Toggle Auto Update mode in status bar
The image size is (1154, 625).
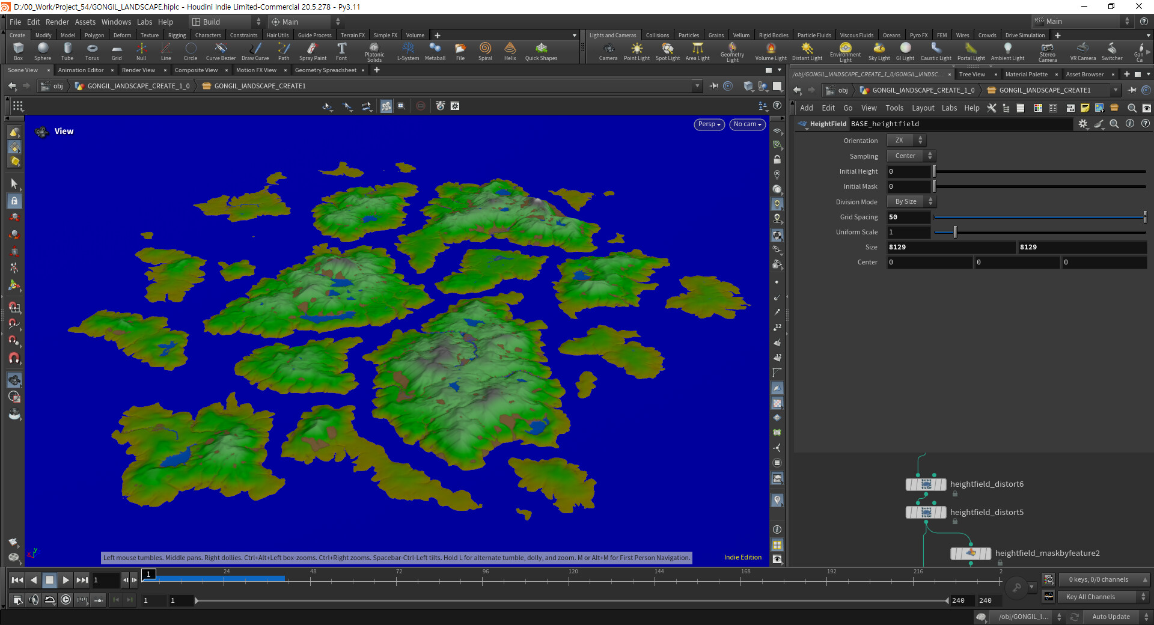[1111, 617]
